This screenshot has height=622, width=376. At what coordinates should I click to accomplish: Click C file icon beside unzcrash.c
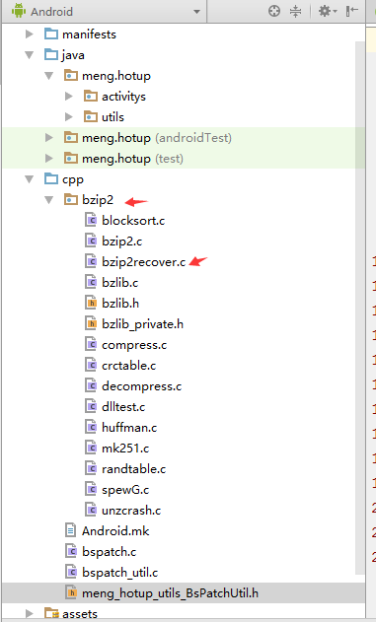tap(91, 511)
